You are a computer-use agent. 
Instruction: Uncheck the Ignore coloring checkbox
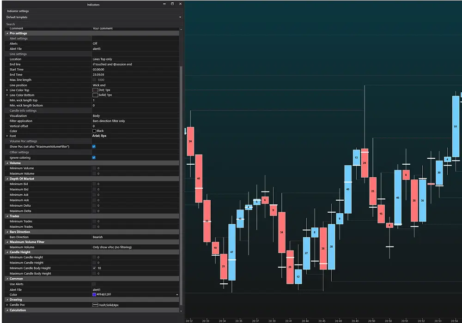pyautogui.click(x=94, y=157)
